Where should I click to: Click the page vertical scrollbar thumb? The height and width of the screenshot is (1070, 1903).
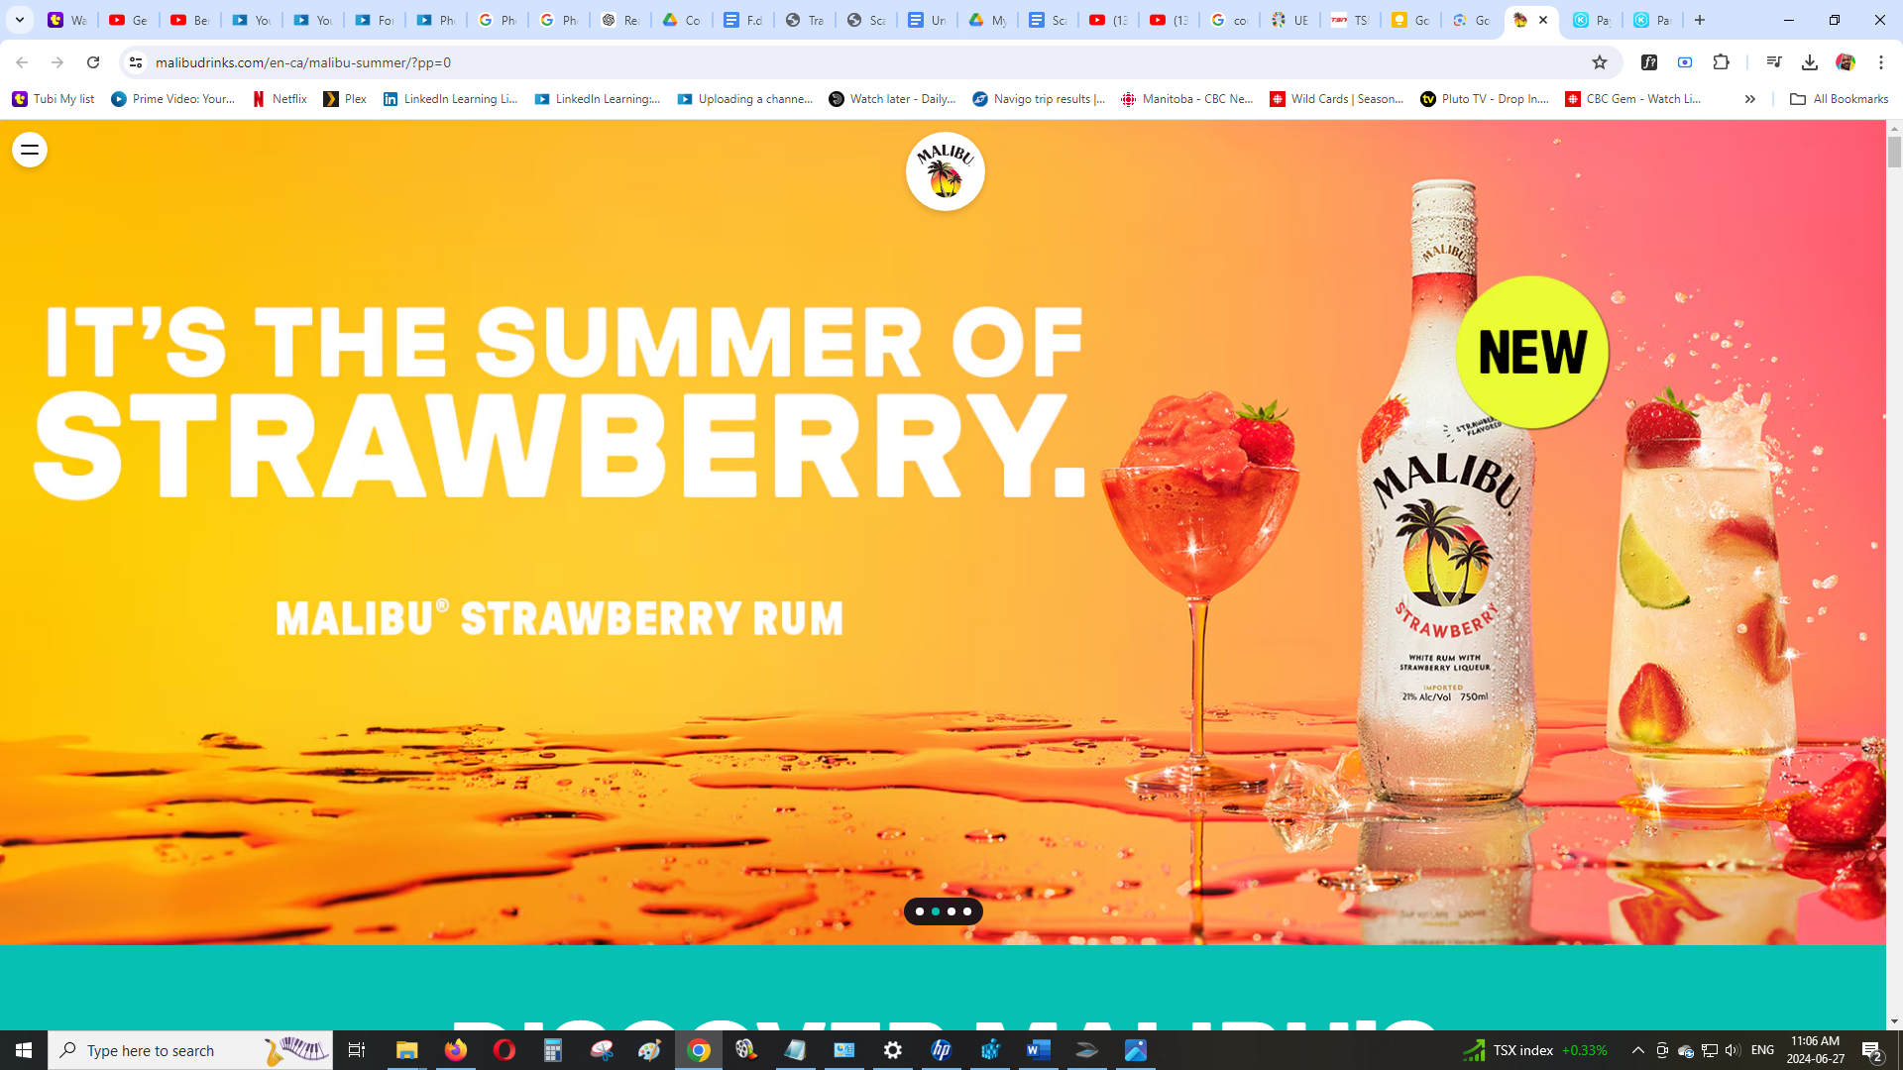1894,153
